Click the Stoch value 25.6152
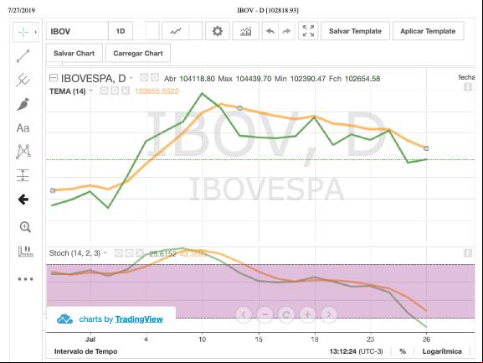 click(162, 254)
